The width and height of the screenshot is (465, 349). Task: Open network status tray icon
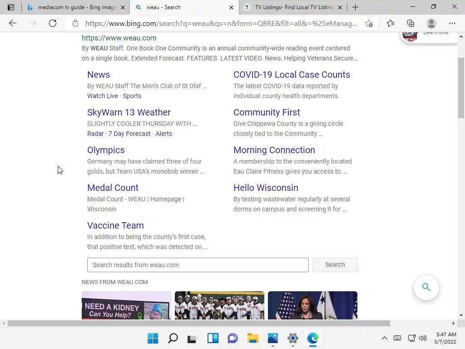point(411,338)
